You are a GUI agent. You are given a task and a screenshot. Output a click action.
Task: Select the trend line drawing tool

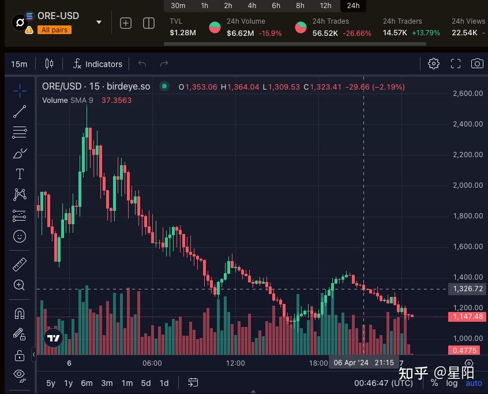(20, 111)
